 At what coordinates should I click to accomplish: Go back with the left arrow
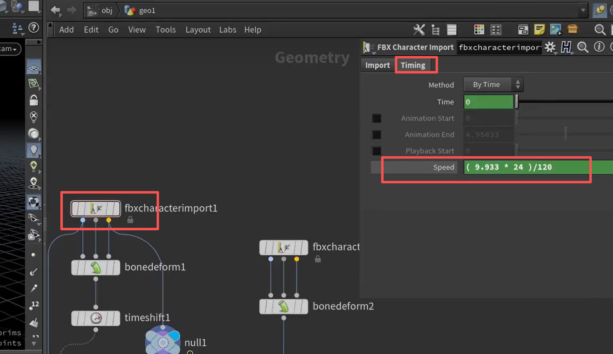pos(55,10)
